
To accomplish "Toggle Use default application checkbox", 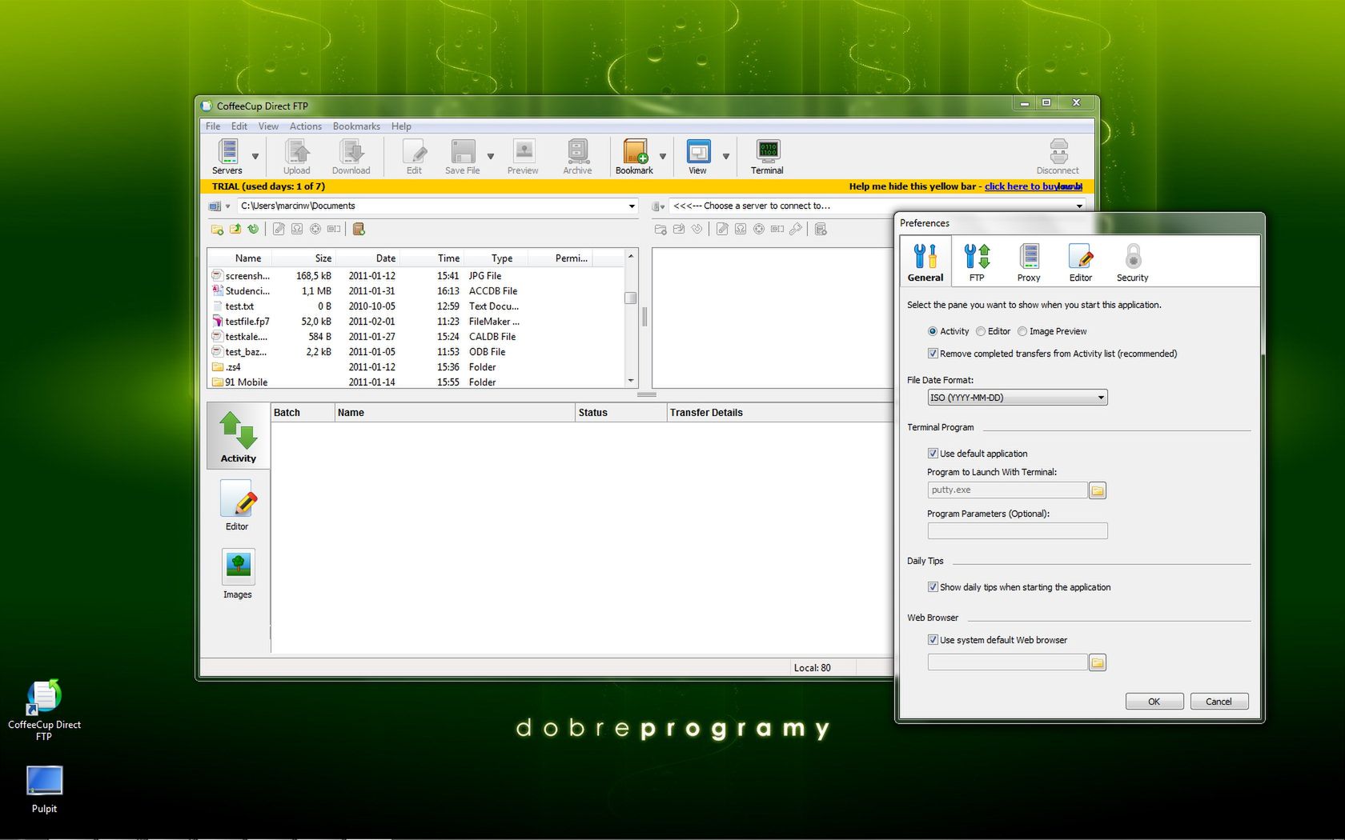I will coord(933,454).
